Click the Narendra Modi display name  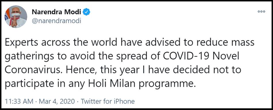[56, 12]
